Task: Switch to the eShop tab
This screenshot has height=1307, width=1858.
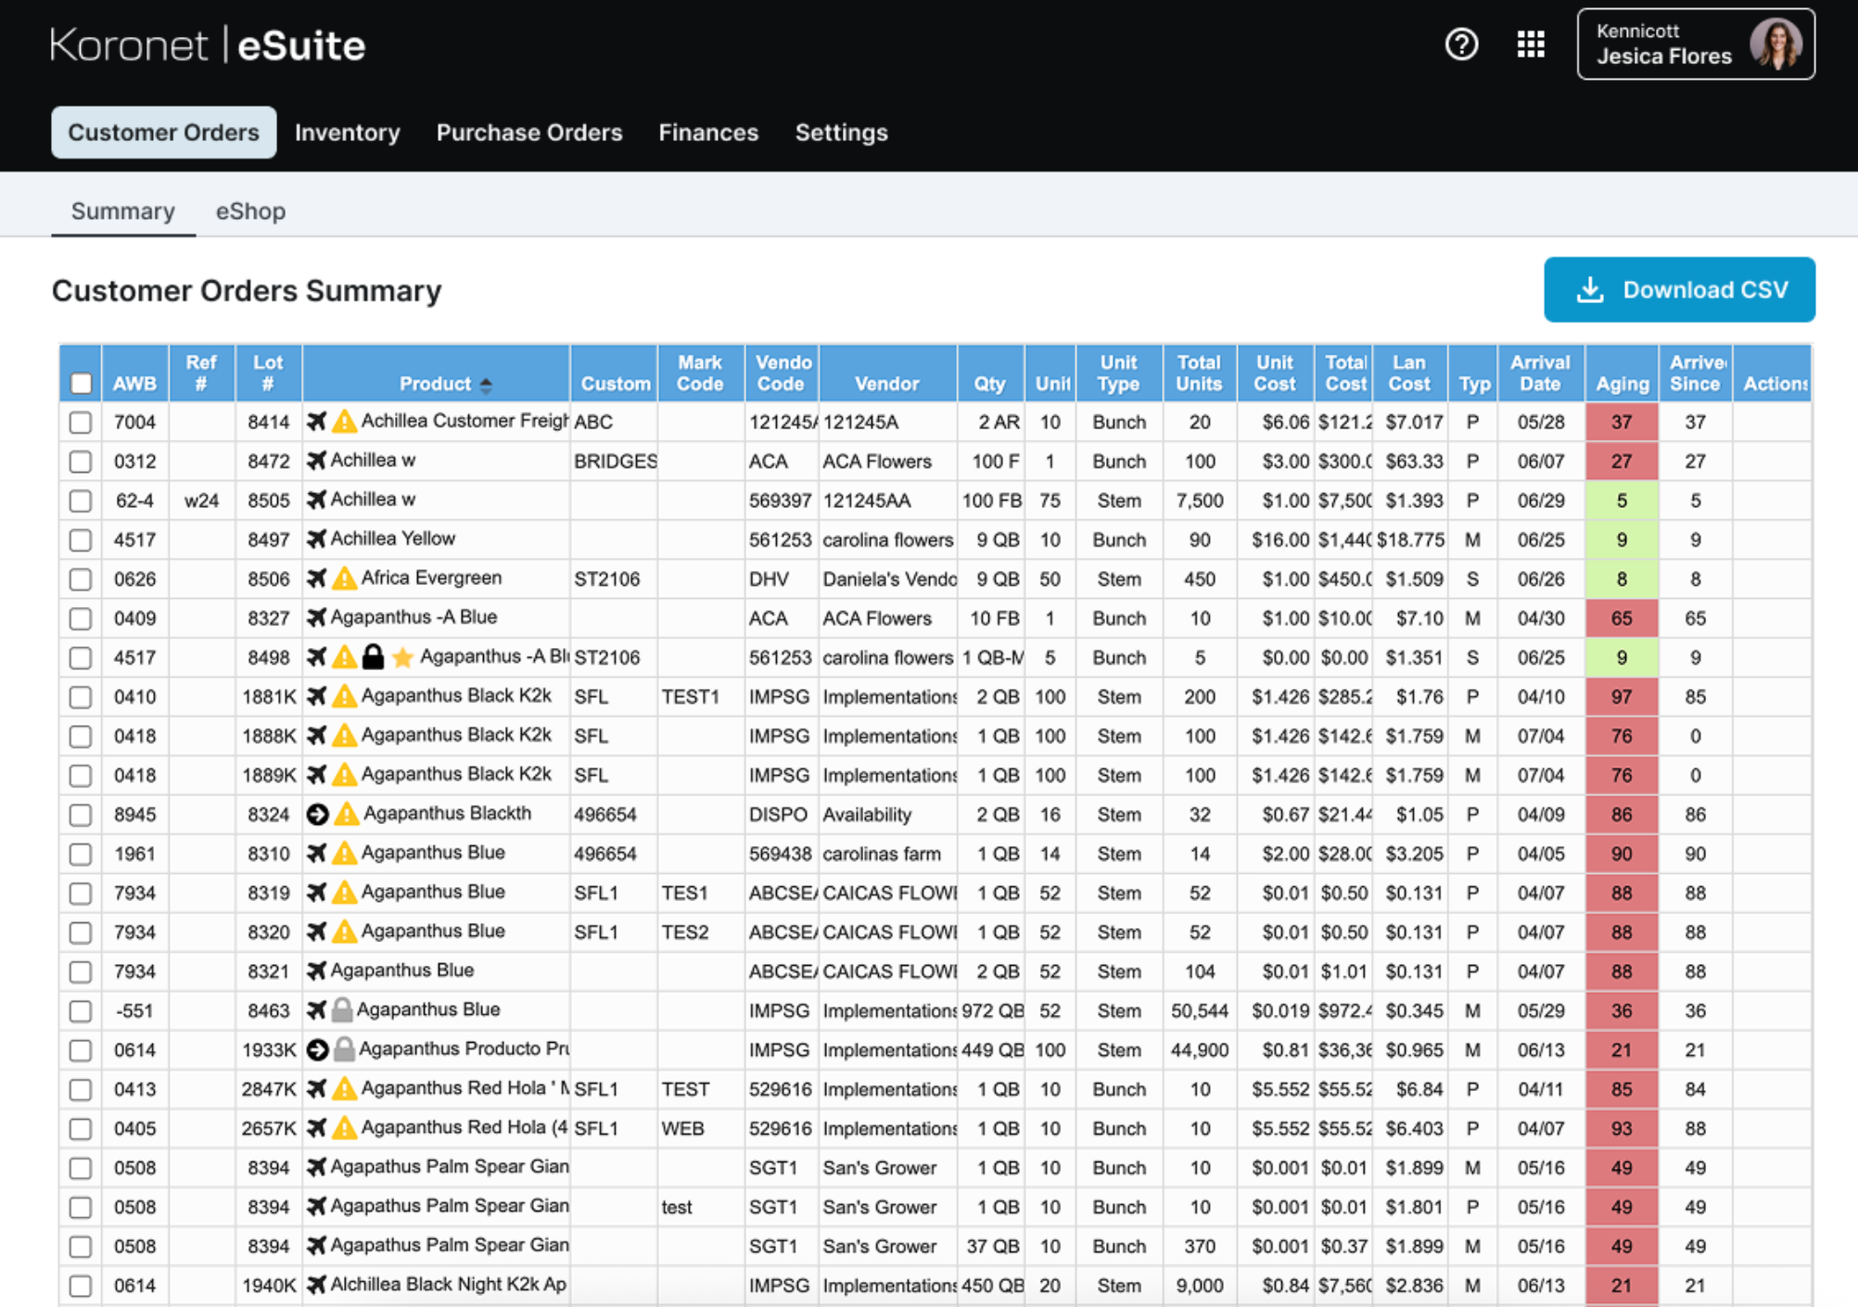Action: coord(251,211)
